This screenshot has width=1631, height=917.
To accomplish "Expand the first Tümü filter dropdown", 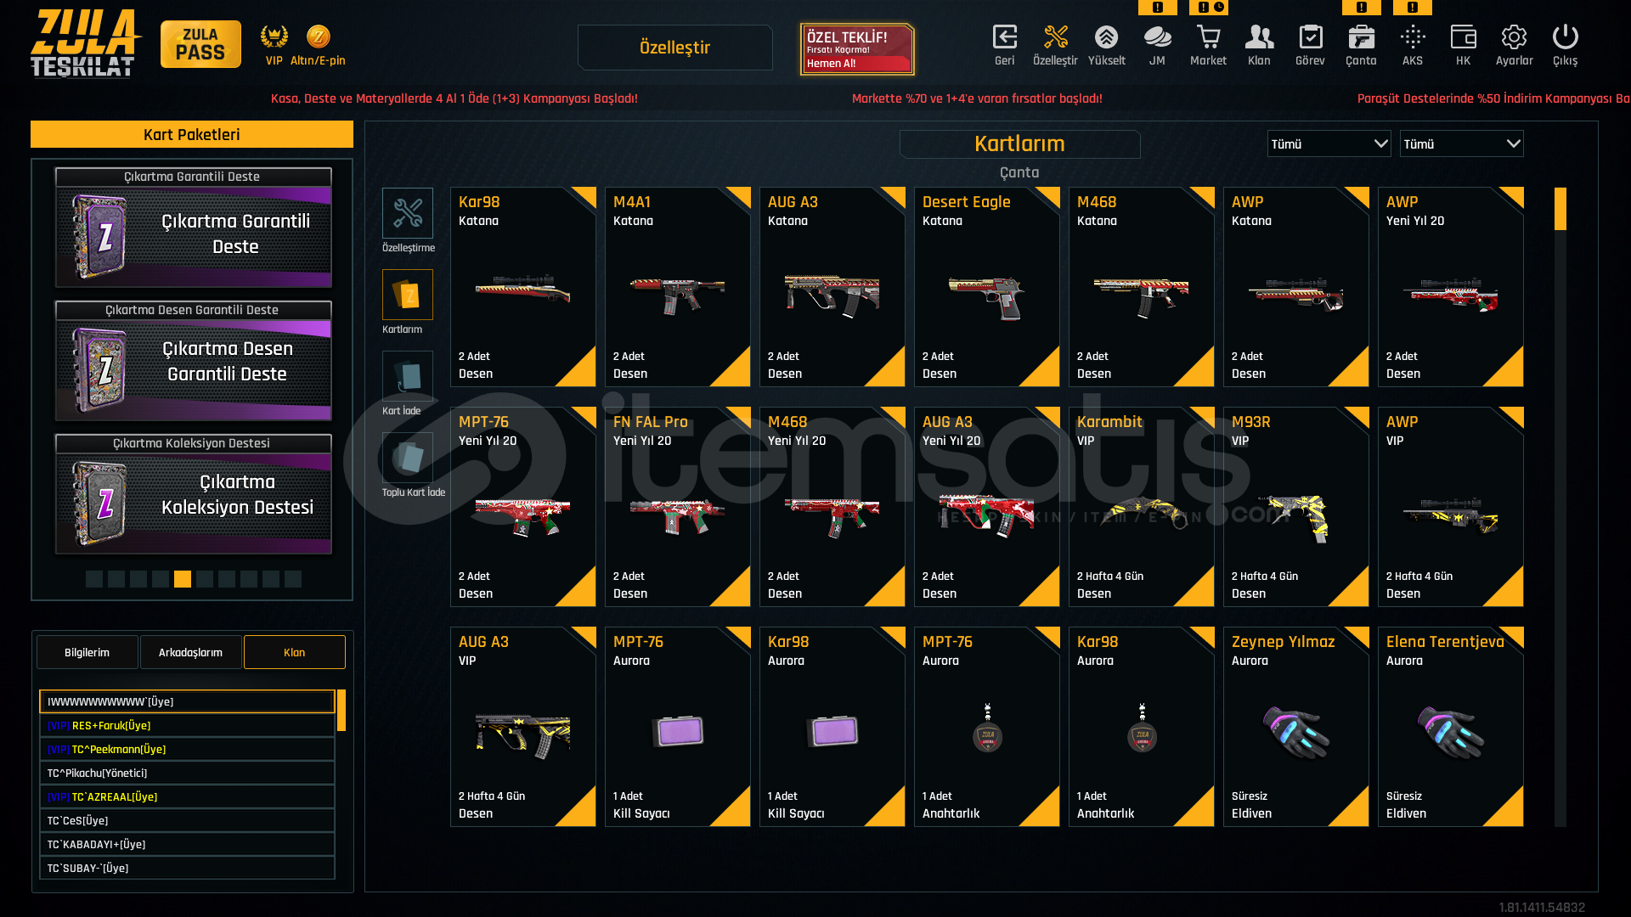I will 1329,143.
